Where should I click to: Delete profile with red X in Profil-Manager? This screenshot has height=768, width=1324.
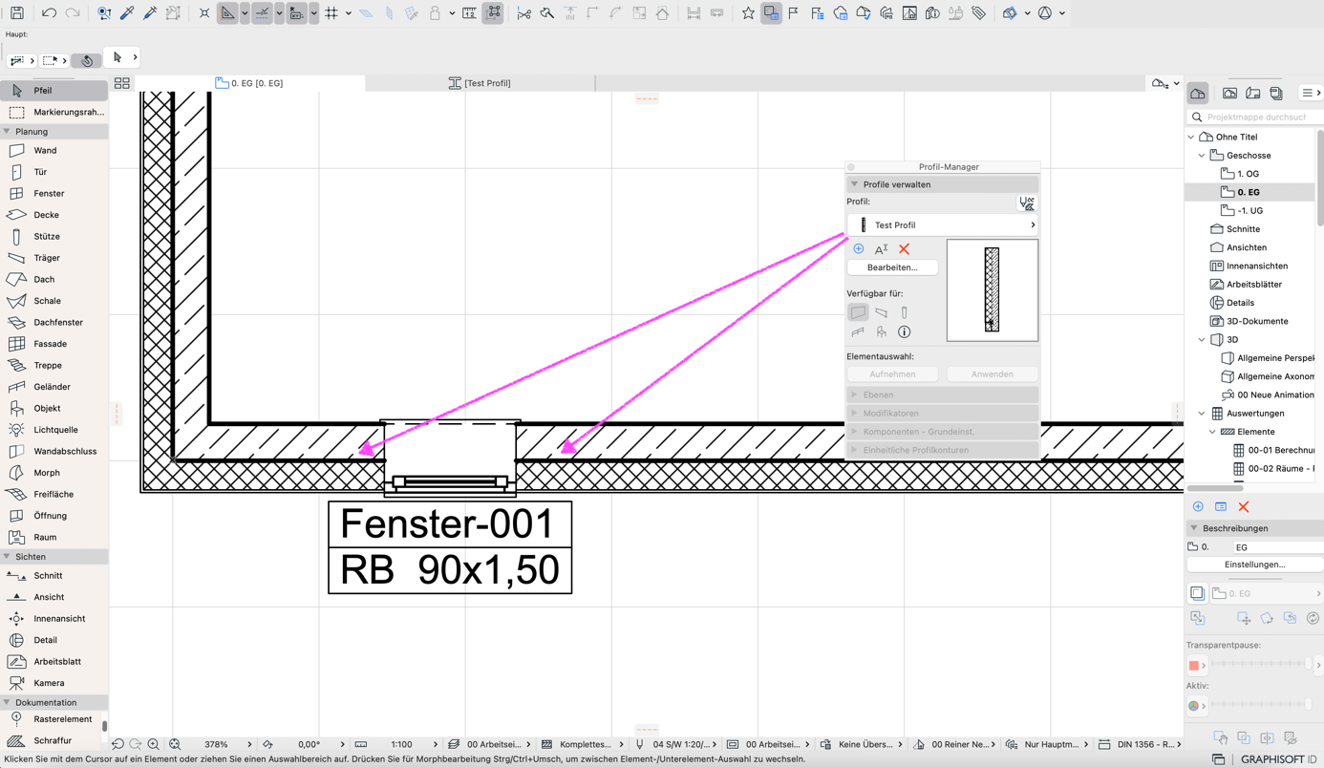coord(904,248)
